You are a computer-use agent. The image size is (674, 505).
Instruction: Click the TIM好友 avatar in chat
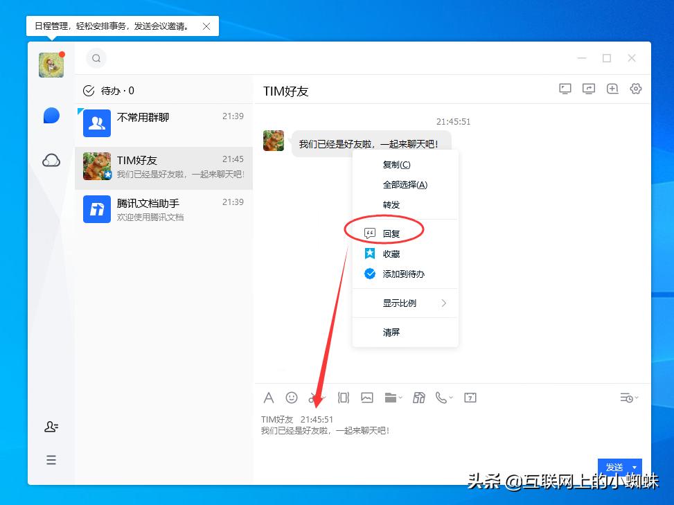[274, 141]
